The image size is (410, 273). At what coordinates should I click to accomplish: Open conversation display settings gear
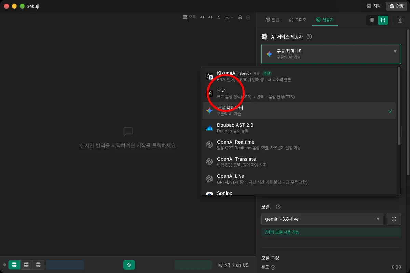[240, 17]
